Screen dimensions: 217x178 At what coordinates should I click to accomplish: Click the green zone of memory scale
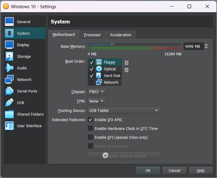pyautogui.click(x=120, y=48)
